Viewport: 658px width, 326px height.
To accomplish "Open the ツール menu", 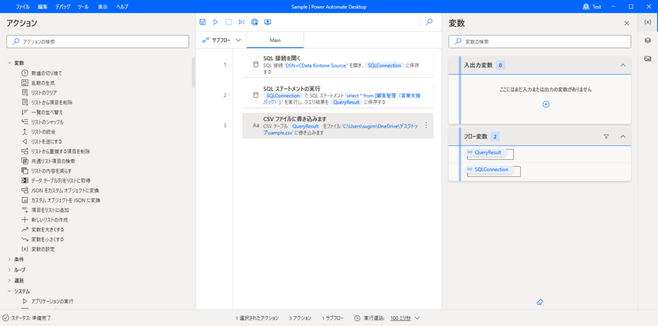I will pyautogui.click(x=83, y=7).
